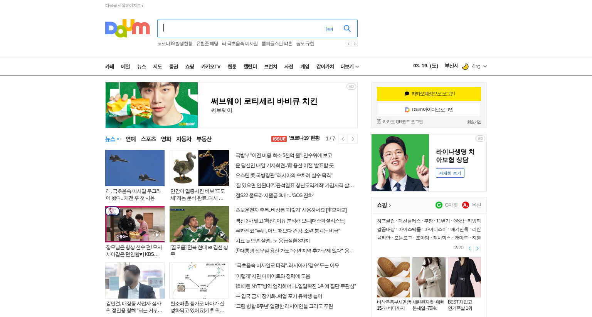
Task: Open the dodo bird news thumbnail
Action: click(x=199, y=168)
